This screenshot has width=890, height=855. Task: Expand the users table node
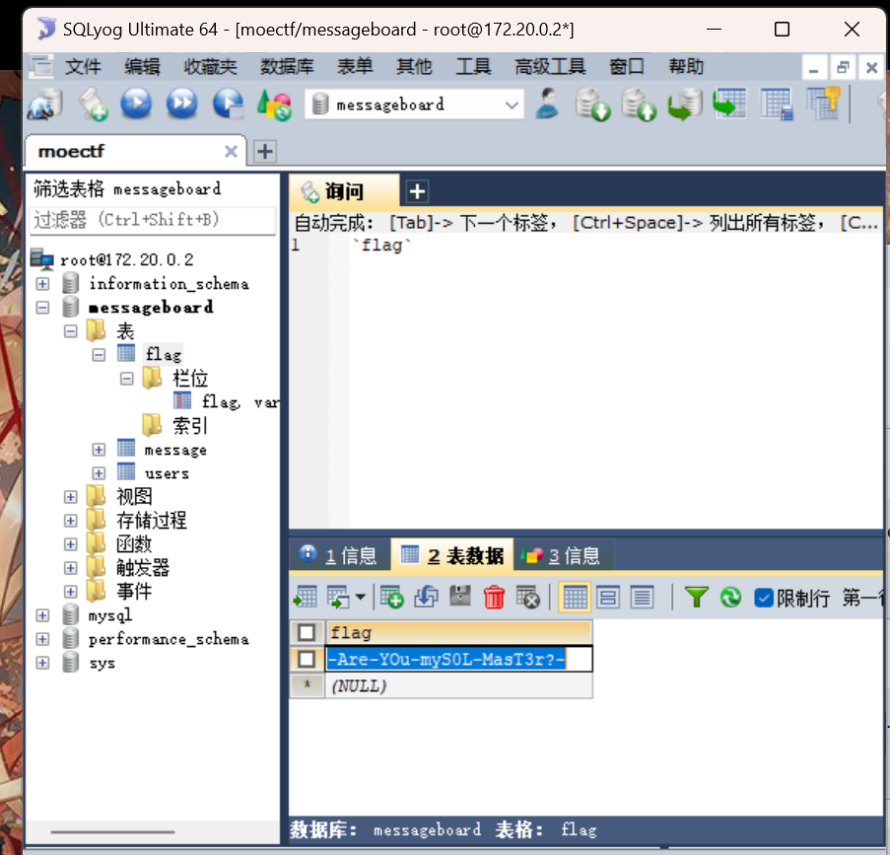coord(99,473)
